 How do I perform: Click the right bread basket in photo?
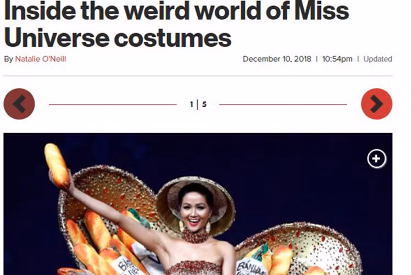coord(299,249)
